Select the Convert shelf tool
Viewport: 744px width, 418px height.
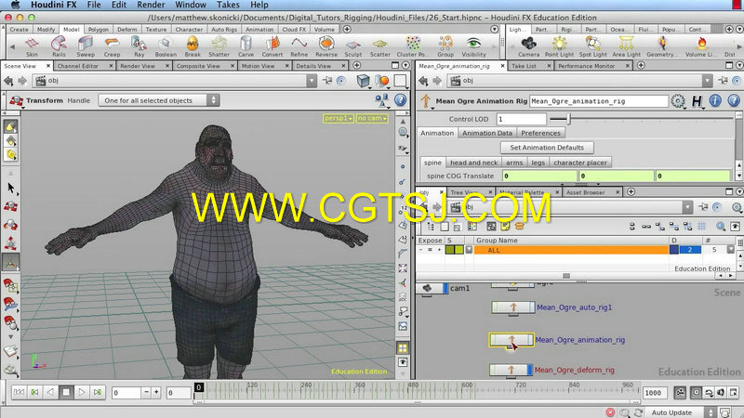(x=272, y=47)
